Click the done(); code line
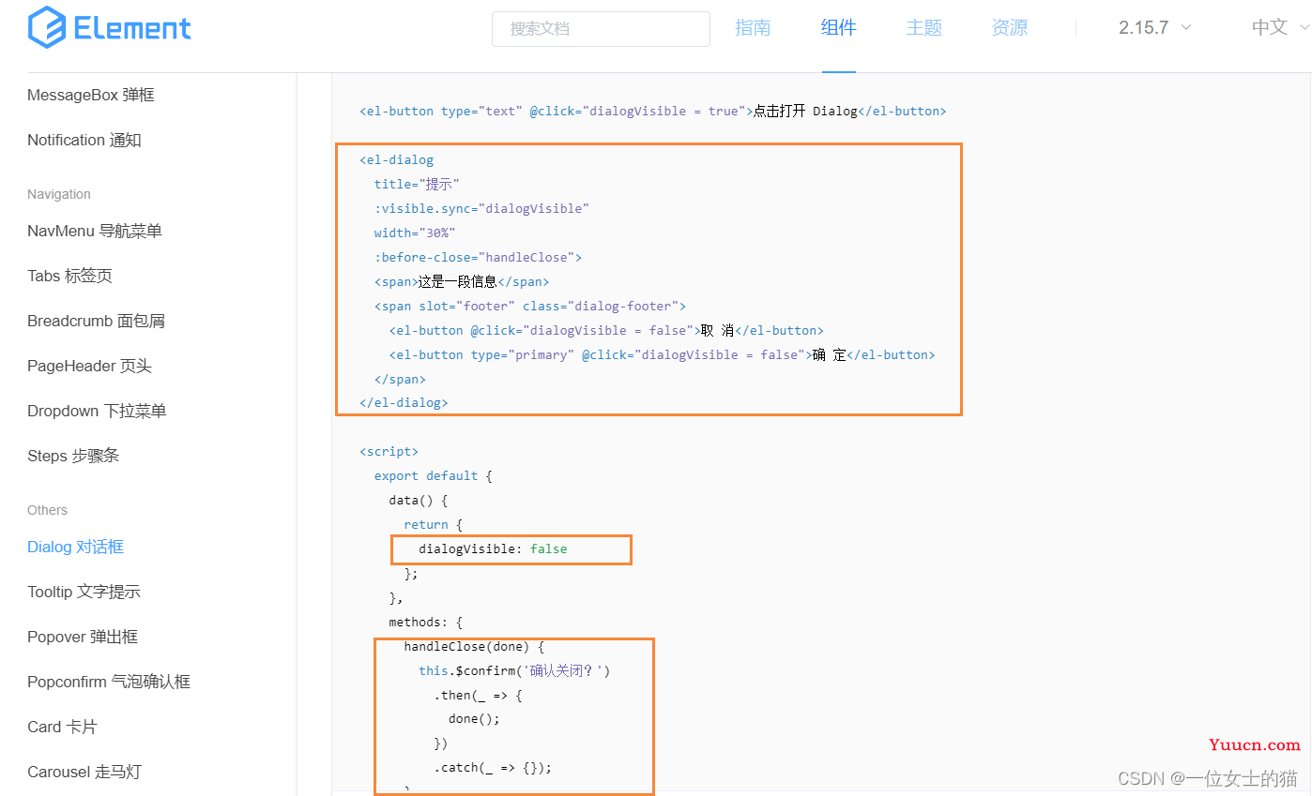 click(x=474, y=719)
